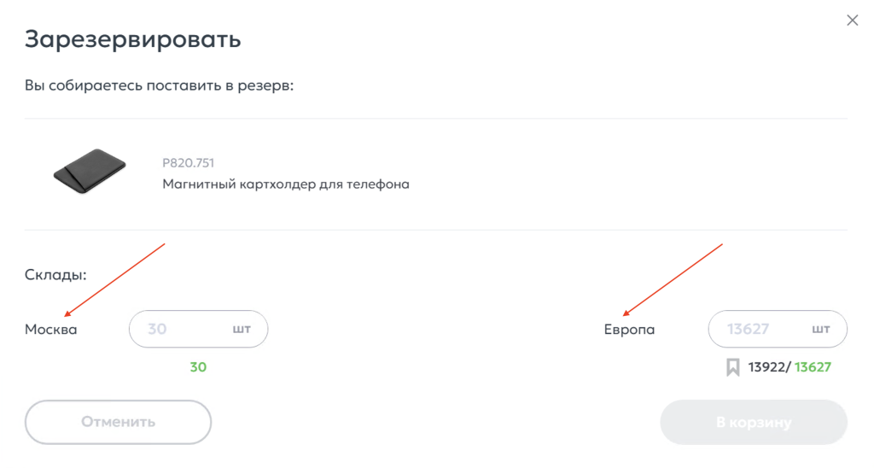
Task: Click the Зарезервировать dialog heading
Action: point(132,39)
